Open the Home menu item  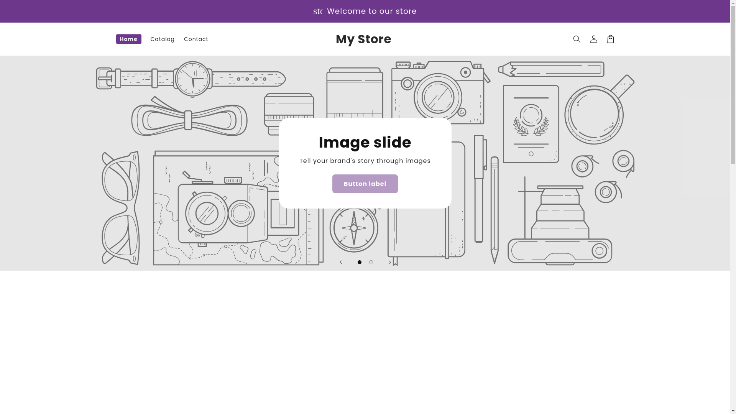pyautogui.click(x=128, y=39)
